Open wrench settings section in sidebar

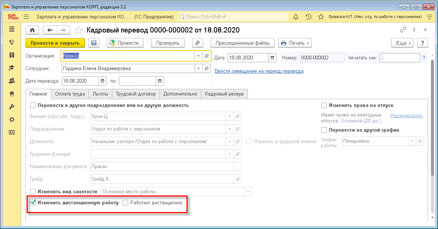pyautogui.click(x=12, y=107)
